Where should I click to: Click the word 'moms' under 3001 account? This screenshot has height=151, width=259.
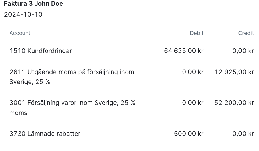coord(18,113)
